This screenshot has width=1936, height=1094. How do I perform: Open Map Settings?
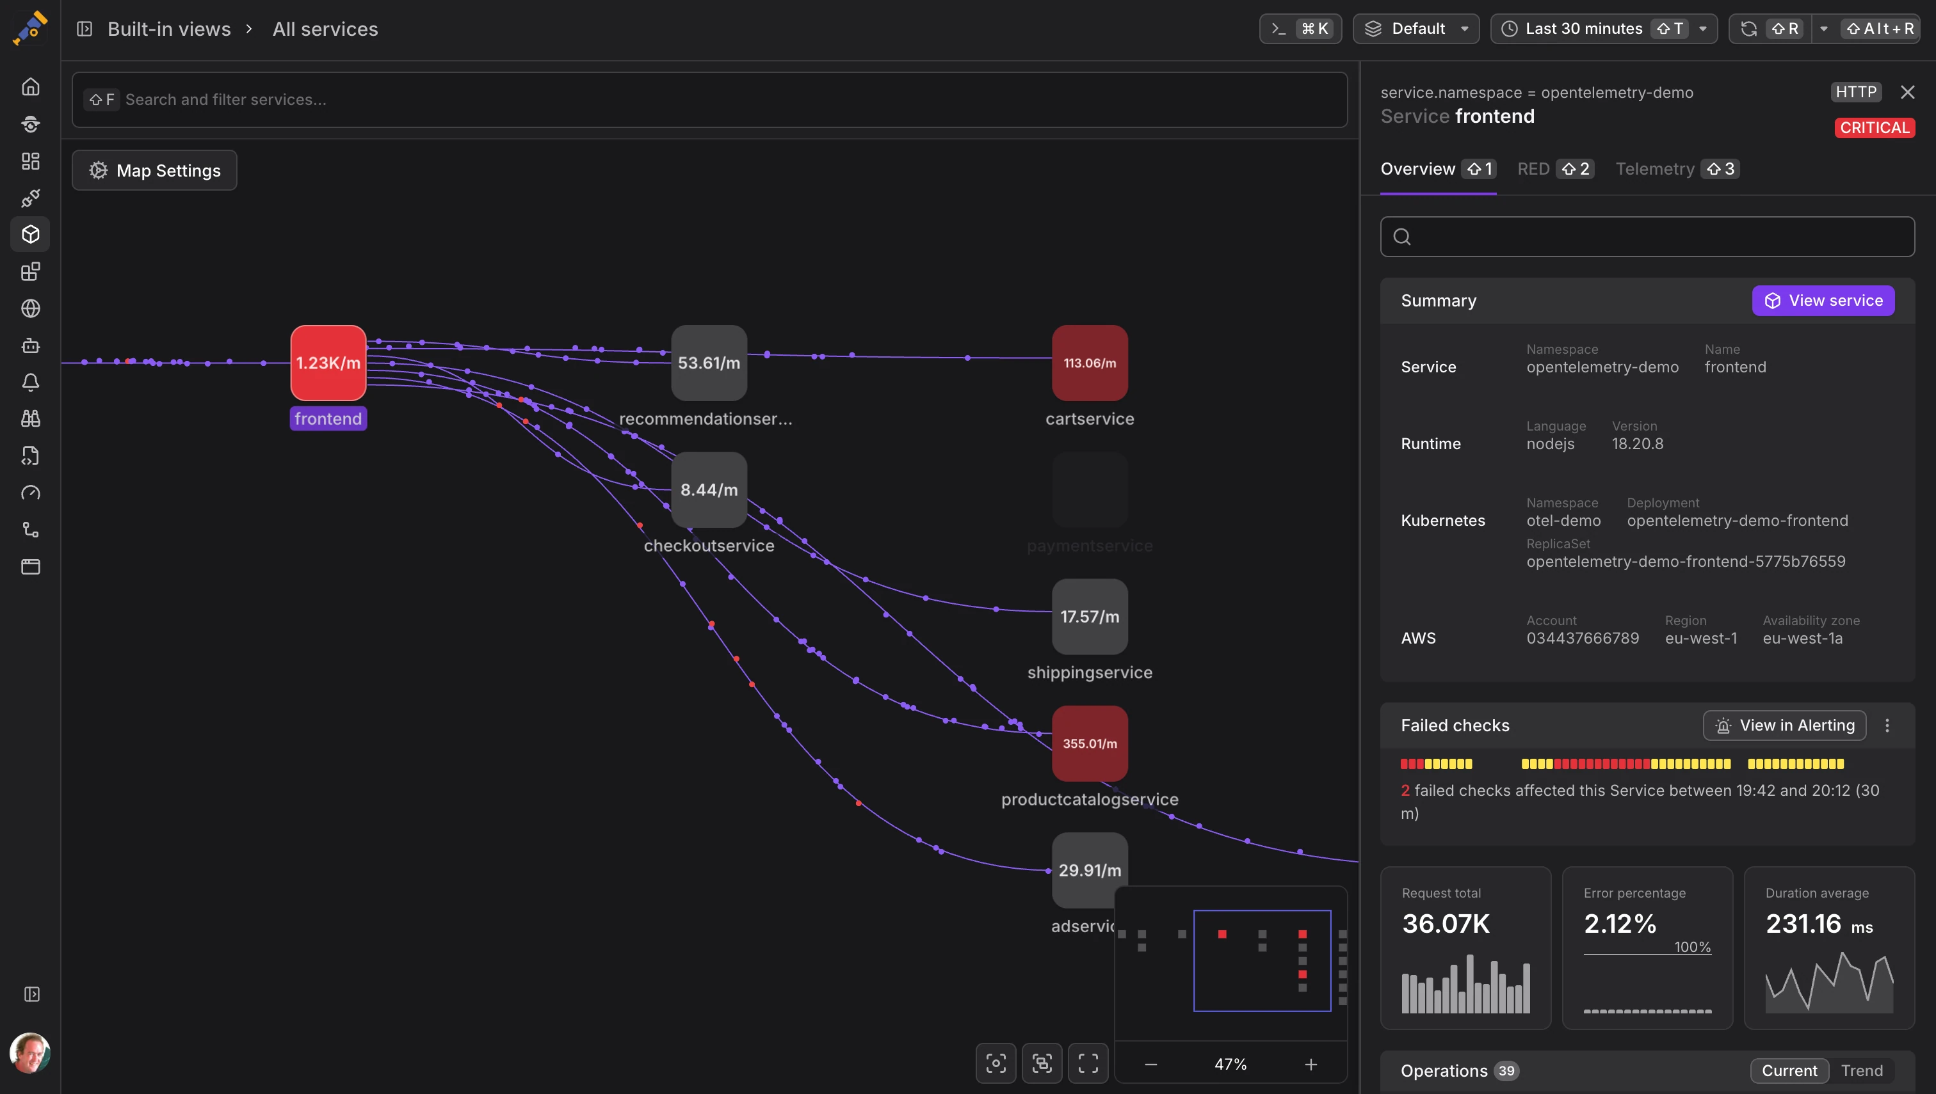[154, 170]
